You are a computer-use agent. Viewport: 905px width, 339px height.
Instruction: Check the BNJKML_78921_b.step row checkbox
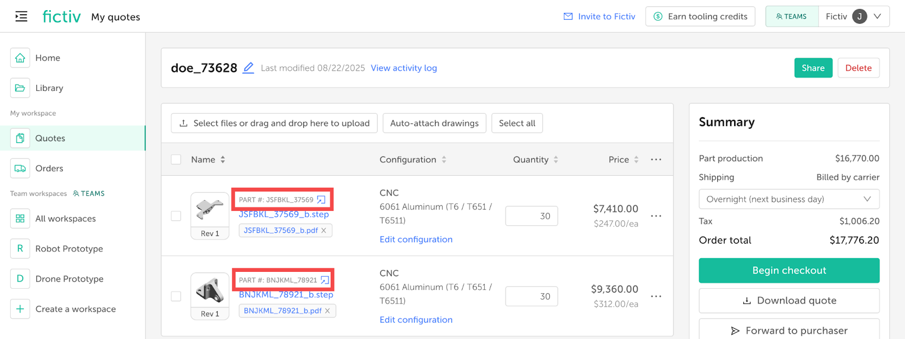coord(176,296)
